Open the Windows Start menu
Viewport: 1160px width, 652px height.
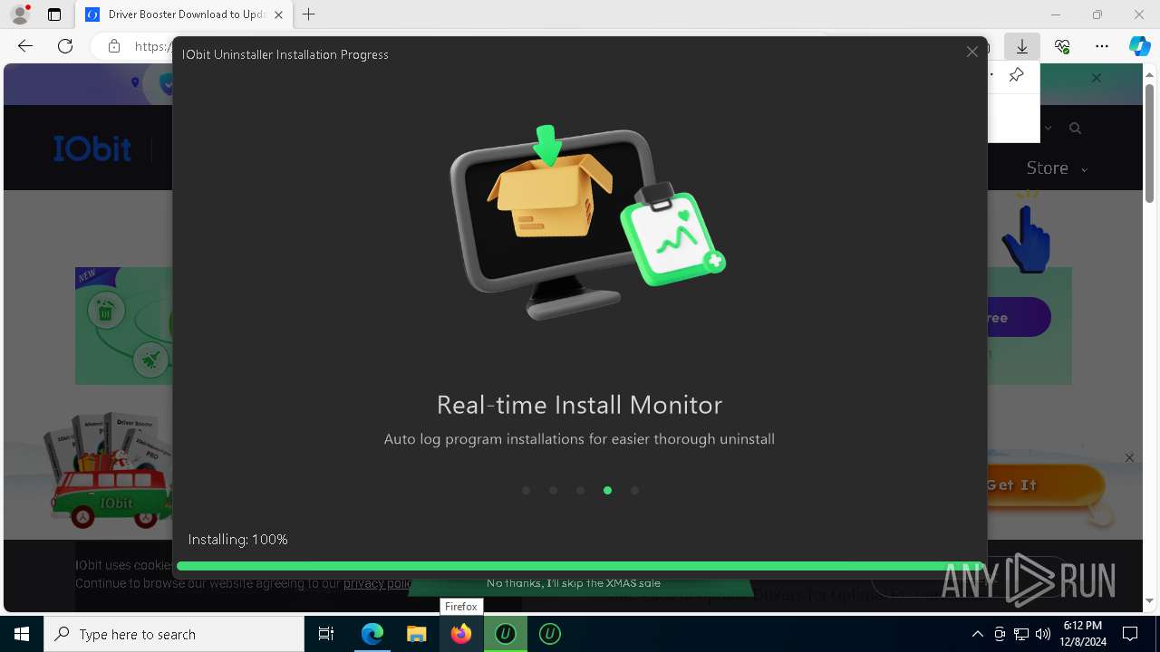click(22, 634)
